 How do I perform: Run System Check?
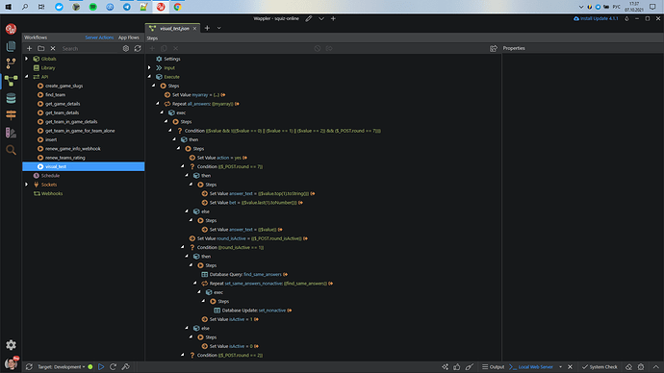600,366
